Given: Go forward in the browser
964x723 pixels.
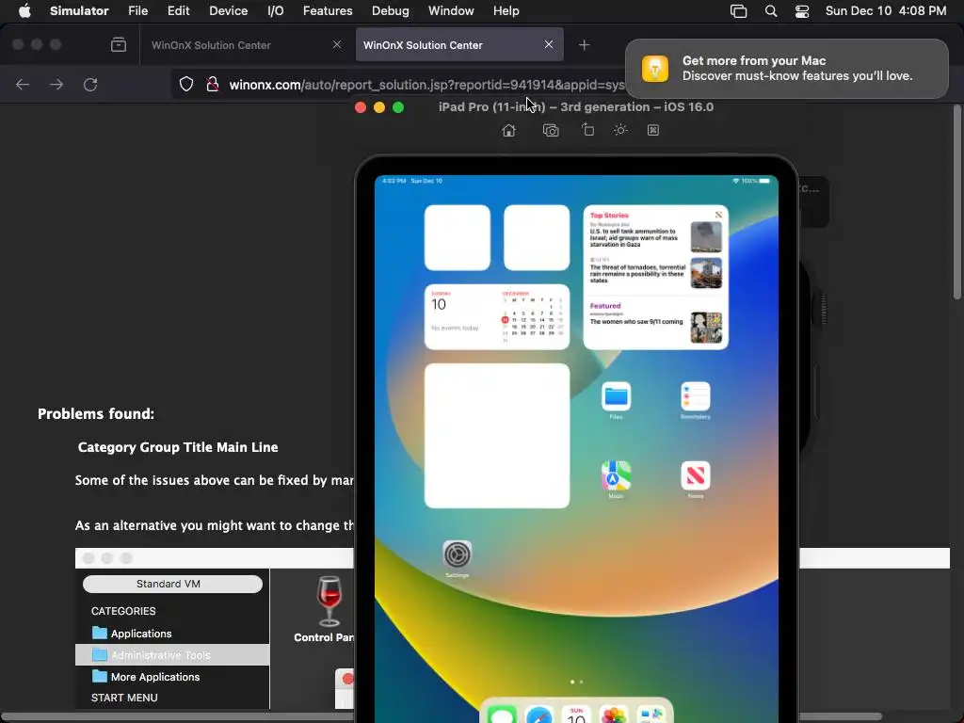Looking at the screenshot, I should [x=56, y=84].
